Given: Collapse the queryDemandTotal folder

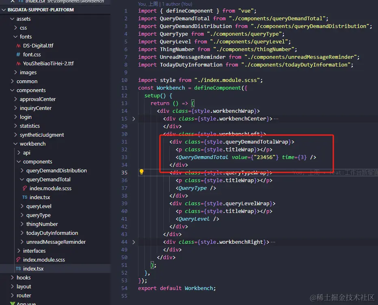Looking at the screenshot, I should (x=22, y=179).
